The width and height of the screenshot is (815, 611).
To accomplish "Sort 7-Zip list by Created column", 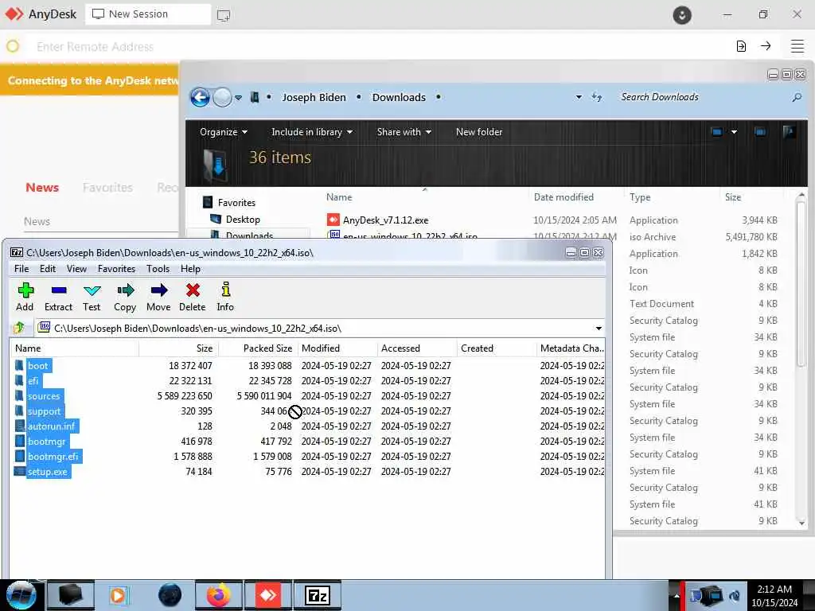I will click(x=497, y=348).
